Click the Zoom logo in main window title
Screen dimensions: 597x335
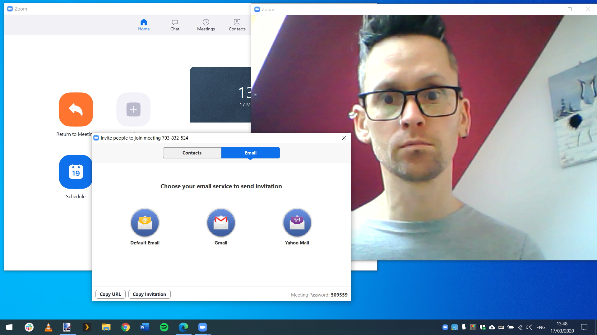point(10,9)
